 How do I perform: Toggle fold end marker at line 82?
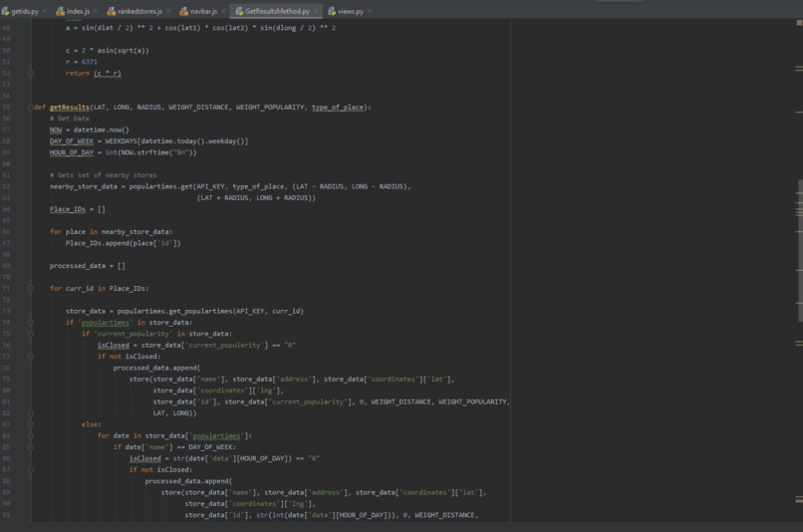click(31, 413)
